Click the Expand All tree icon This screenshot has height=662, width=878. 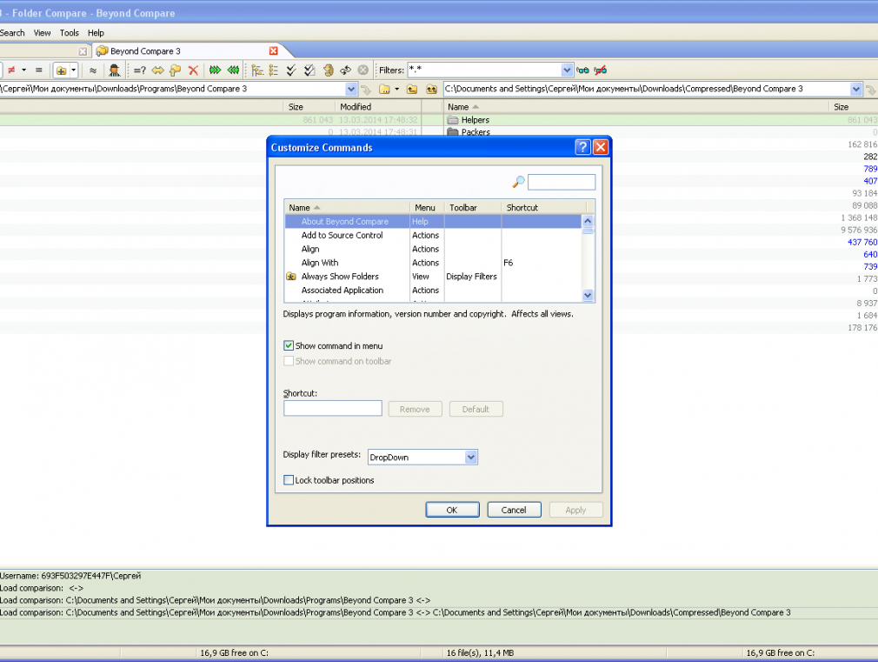pos(257,70)
